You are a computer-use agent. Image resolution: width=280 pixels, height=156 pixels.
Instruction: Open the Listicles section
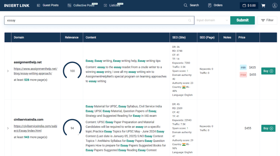click(113, 5)
